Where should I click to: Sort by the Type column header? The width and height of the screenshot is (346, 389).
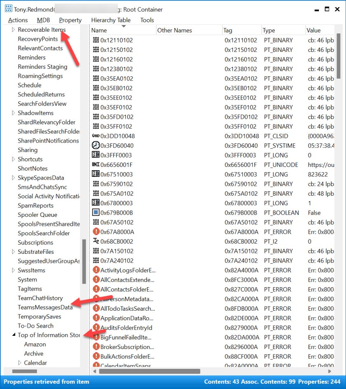pyautogui.click(x=283, y=30)
